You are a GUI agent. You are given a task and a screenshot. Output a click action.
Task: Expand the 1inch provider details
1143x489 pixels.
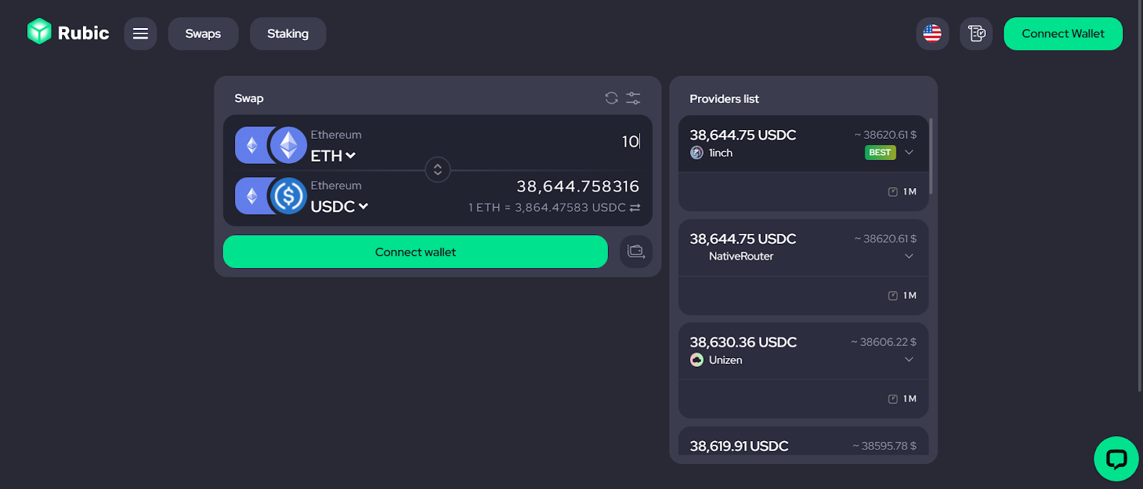(909, 152)
